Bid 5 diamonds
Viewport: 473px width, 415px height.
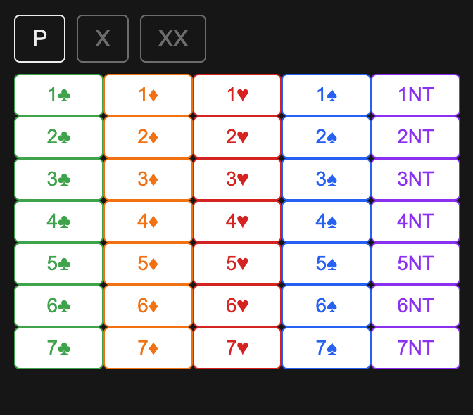pyautogui.click(x=148, y=264)
